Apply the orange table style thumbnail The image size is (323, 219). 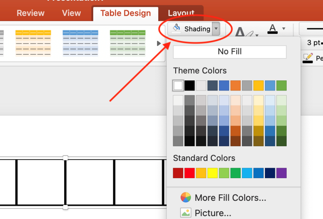pyautogui.click(x=33, y=42)
